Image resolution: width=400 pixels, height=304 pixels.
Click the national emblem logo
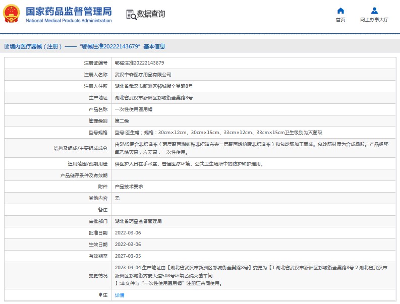[12, 14]
